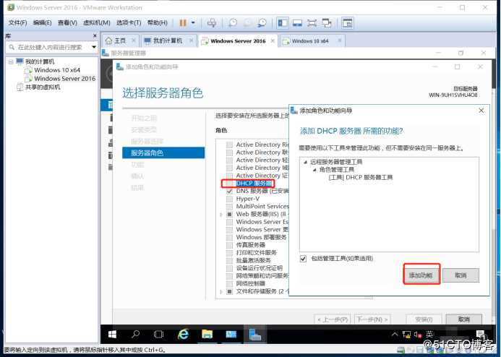Click the Unity mode toolbar icon
Image resolution: width=501 pixels, height=357 pixels.
pyautogui.click(x=327, y=23)
